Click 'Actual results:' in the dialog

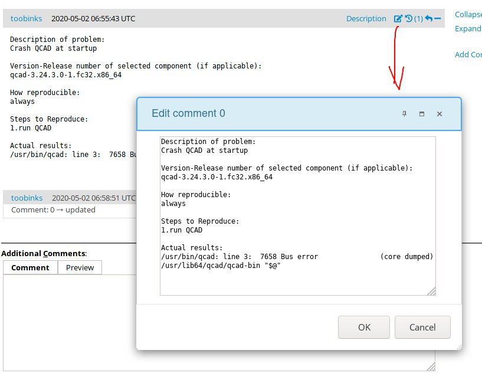[x=192, y=247]
